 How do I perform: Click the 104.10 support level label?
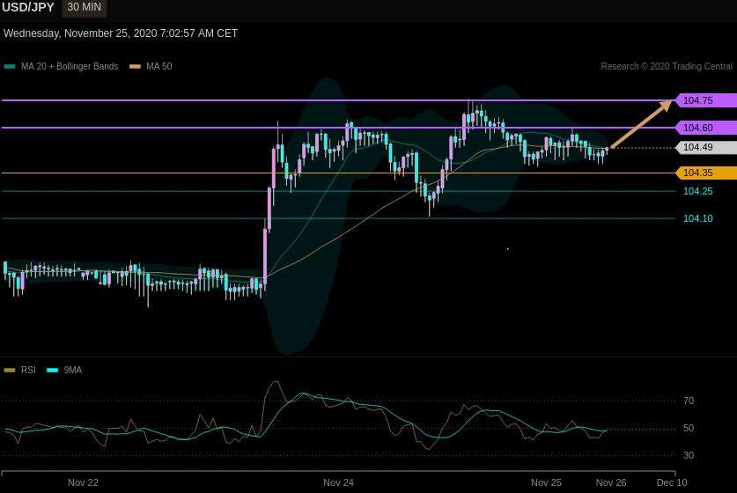pyautogui.click(x=697, y=218)
